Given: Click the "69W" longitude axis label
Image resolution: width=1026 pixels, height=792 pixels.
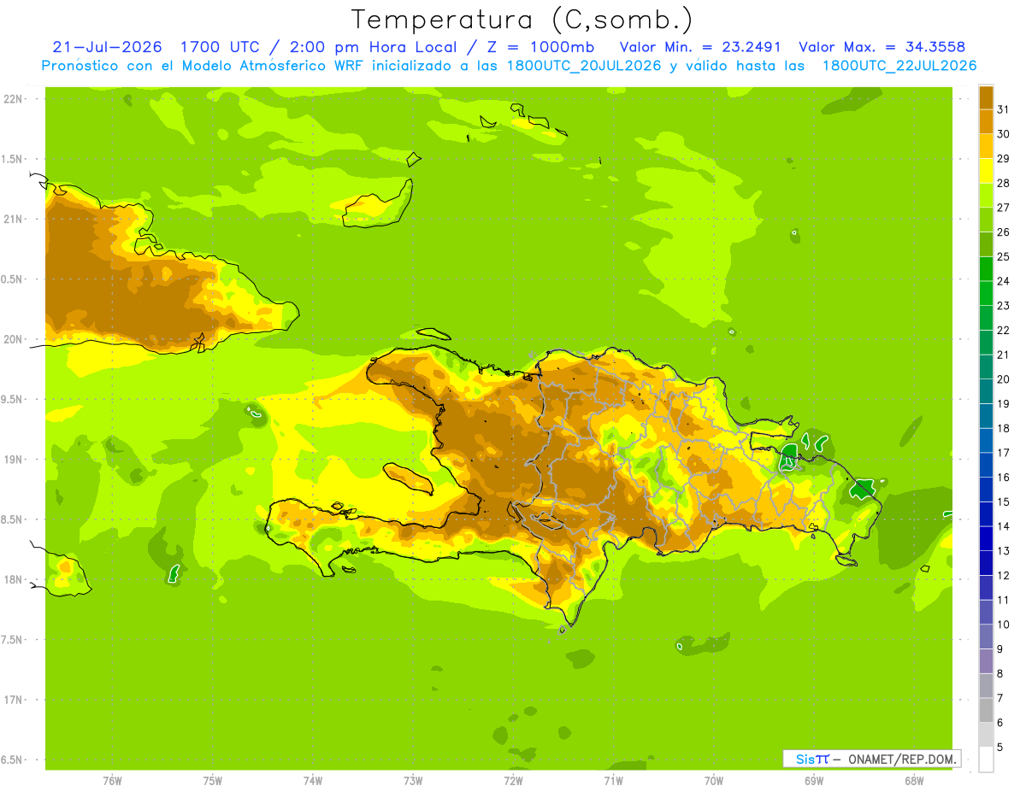Looking at the screenshot, I should pos(814,781).
